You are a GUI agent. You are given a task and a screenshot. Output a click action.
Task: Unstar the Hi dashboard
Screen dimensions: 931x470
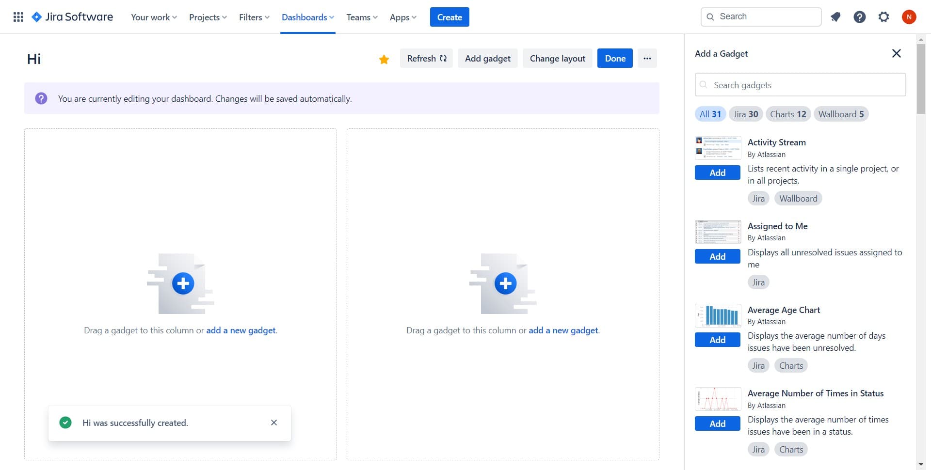pos(384,59)
